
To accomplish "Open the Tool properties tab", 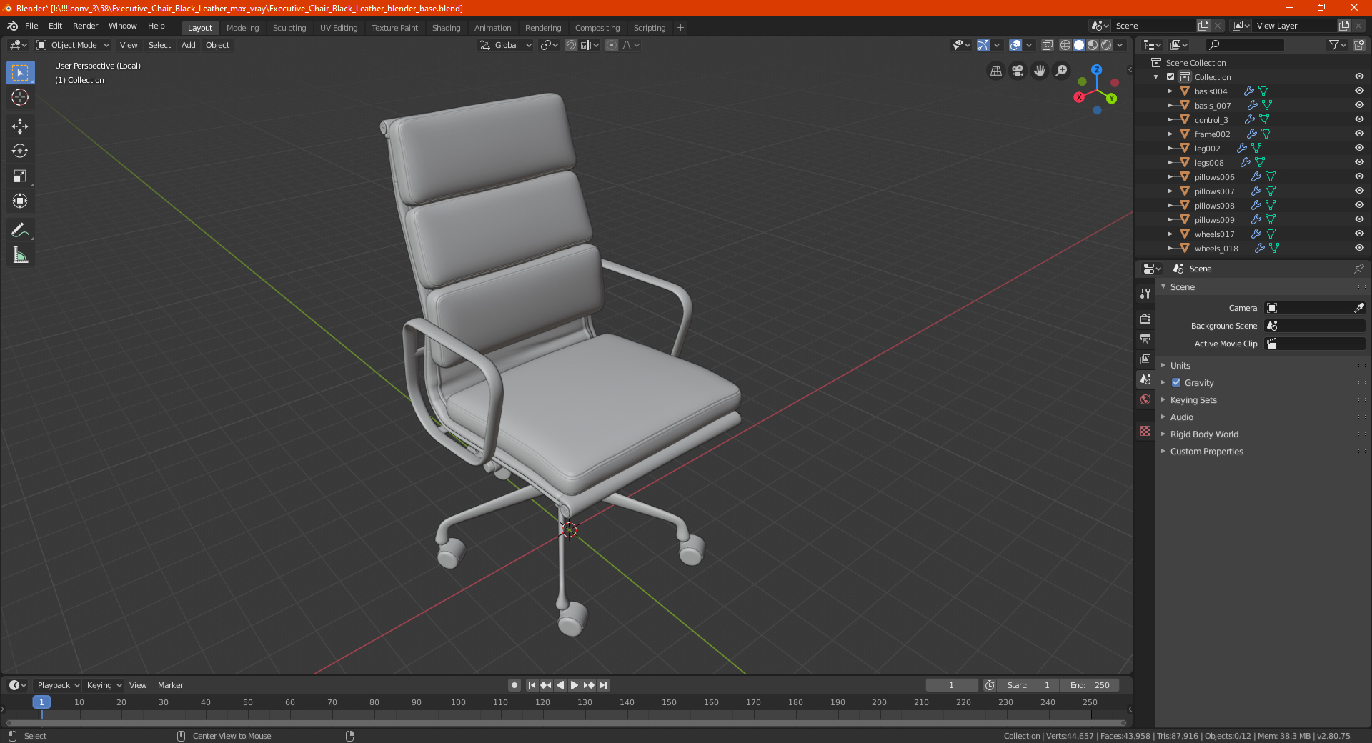I will (1145, 294).
